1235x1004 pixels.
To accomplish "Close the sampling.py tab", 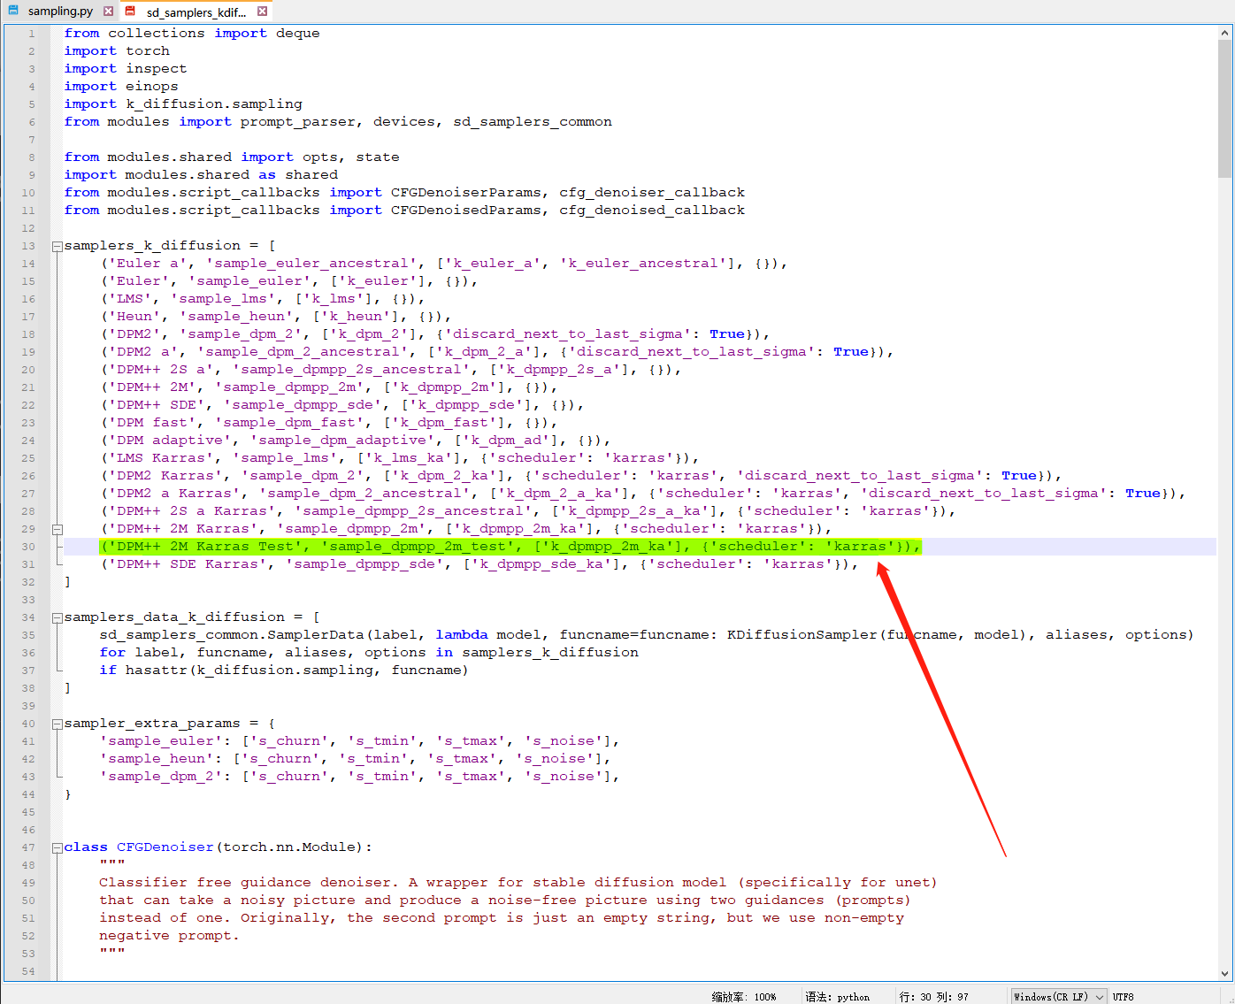I will point(108,11).
